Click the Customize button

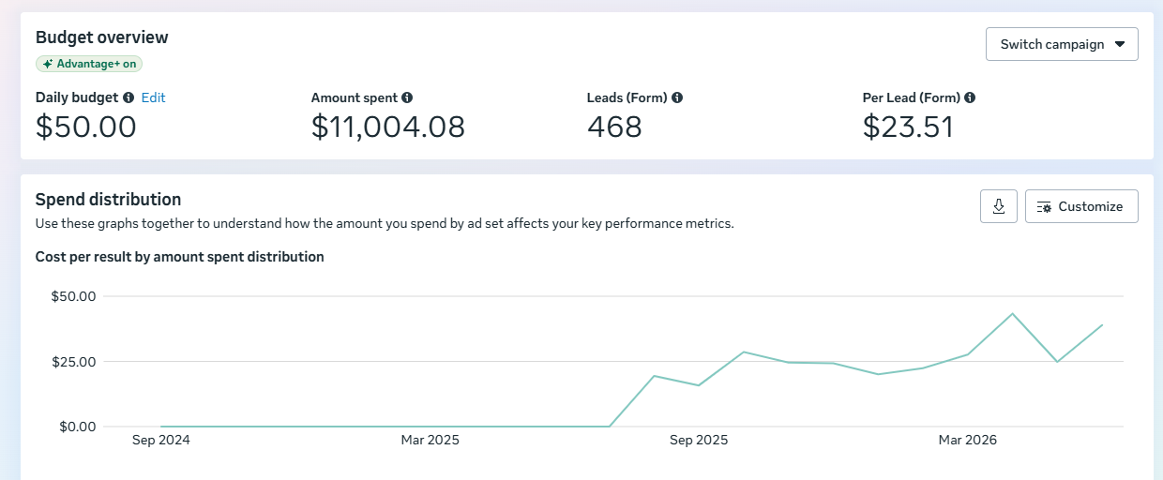[x=1081, y=206]
